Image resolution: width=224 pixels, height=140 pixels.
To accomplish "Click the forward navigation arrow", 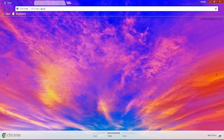I will (x=8, y=8).
